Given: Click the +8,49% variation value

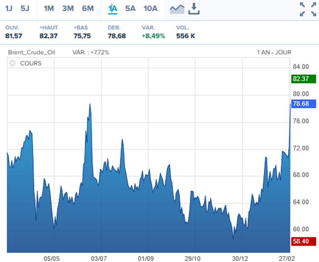Looking at the screenshot, I should tap(153, 36).
